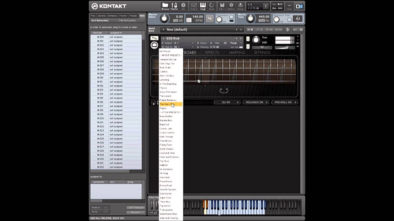Screen dimensions: 394x221
Task: Select rack page 17-32
Action: point(259,29)
